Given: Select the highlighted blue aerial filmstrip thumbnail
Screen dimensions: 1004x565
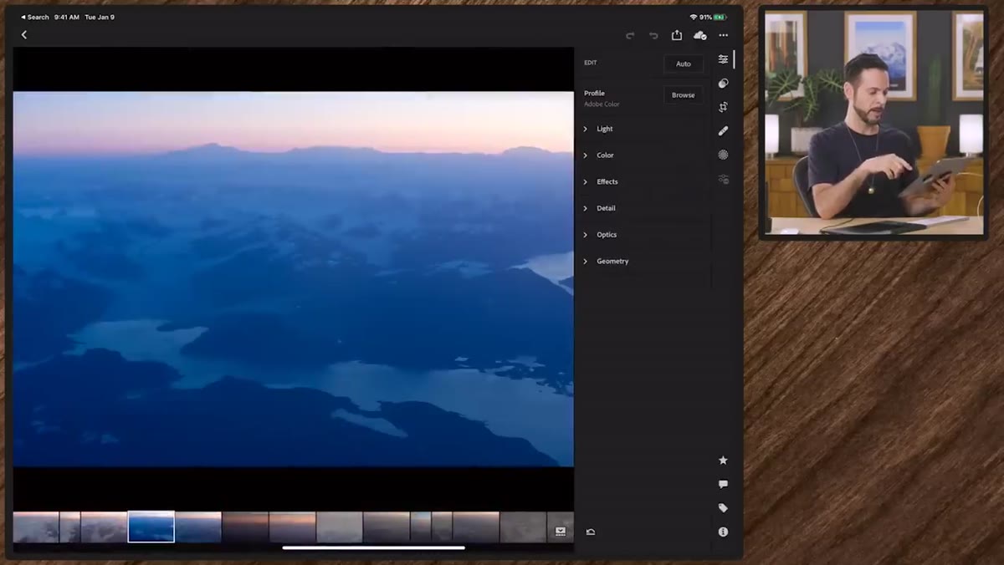Looking at the screenshot, I should [151, 527].
